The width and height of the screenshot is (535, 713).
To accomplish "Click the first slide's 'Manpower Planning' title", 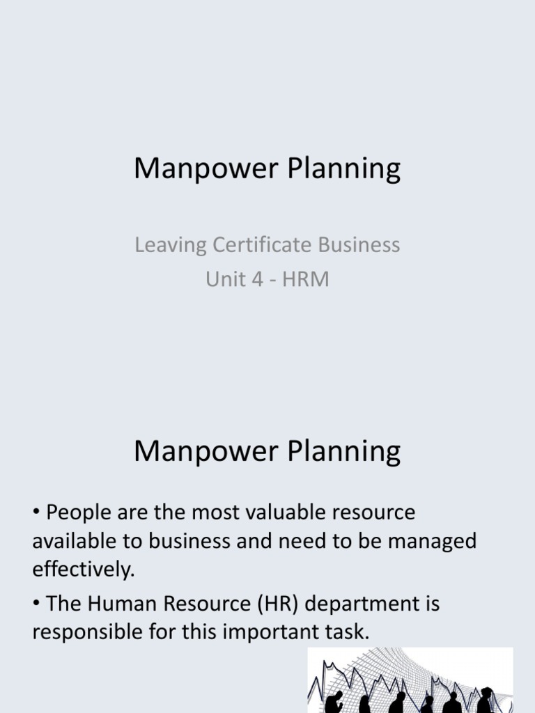I will pos(267,169).
